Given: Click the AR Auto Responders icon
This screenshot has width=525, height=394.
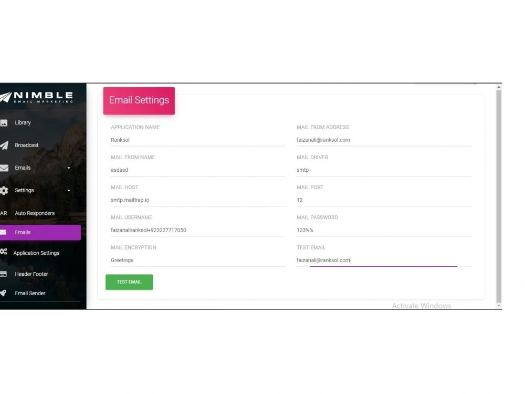Looking at the screenshot, I should [x=3, y=213].
